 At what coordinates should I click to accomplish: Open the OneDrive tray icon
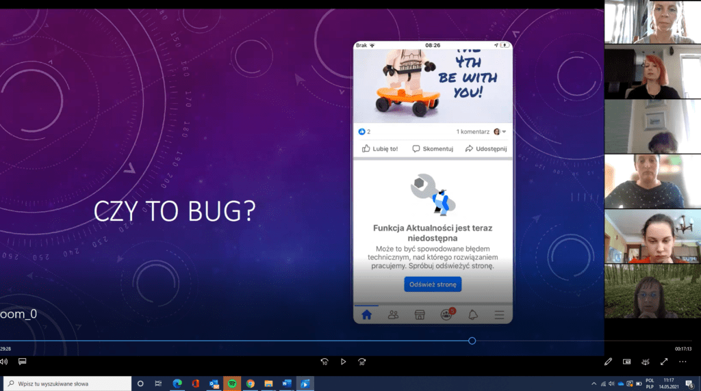coord(620,383)
